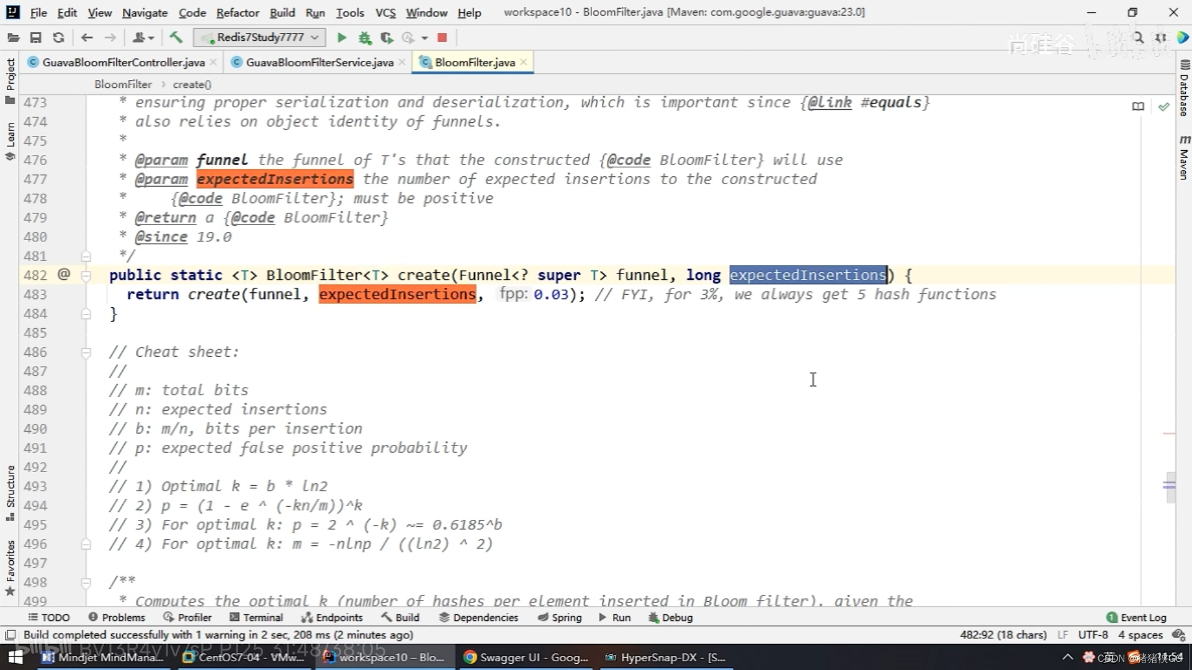Collapse the javadoc fold at line 498
This screenshot has width=1192, height=670.
point(86,583)
